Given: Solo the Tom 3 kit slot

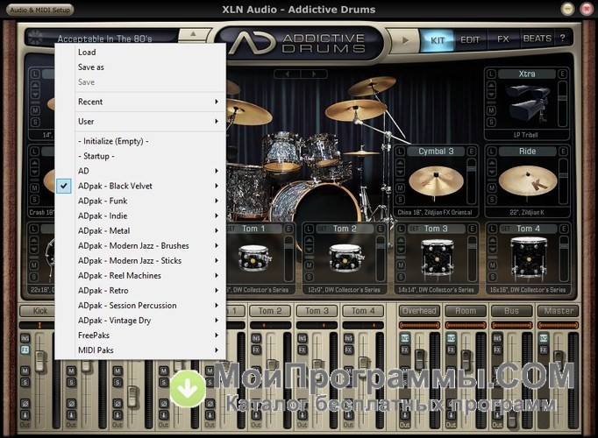Looking at the screenshot, I should (401, 277).
